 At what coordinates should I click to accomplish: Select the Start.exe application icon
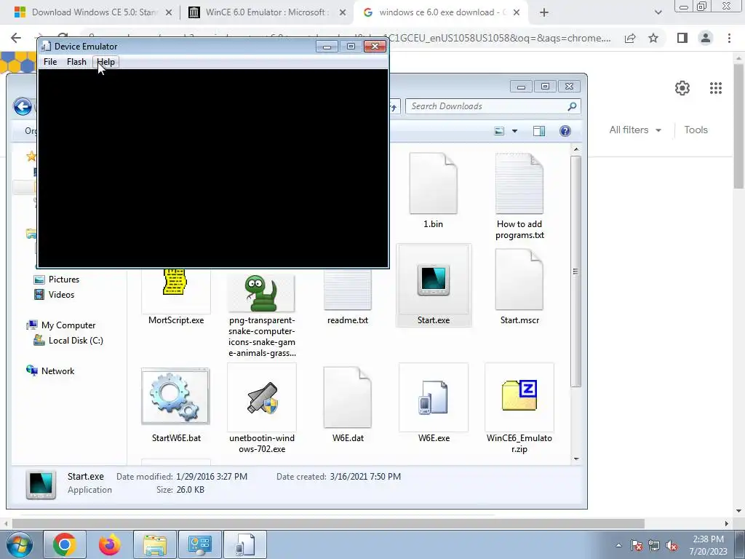point(434,285)
